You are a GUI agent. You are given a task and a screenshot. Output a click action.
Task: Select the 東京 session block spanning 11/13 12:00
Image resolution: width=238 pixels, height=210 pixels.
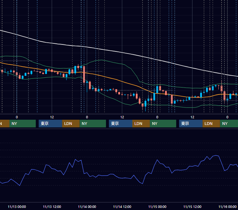click(50, 124)
